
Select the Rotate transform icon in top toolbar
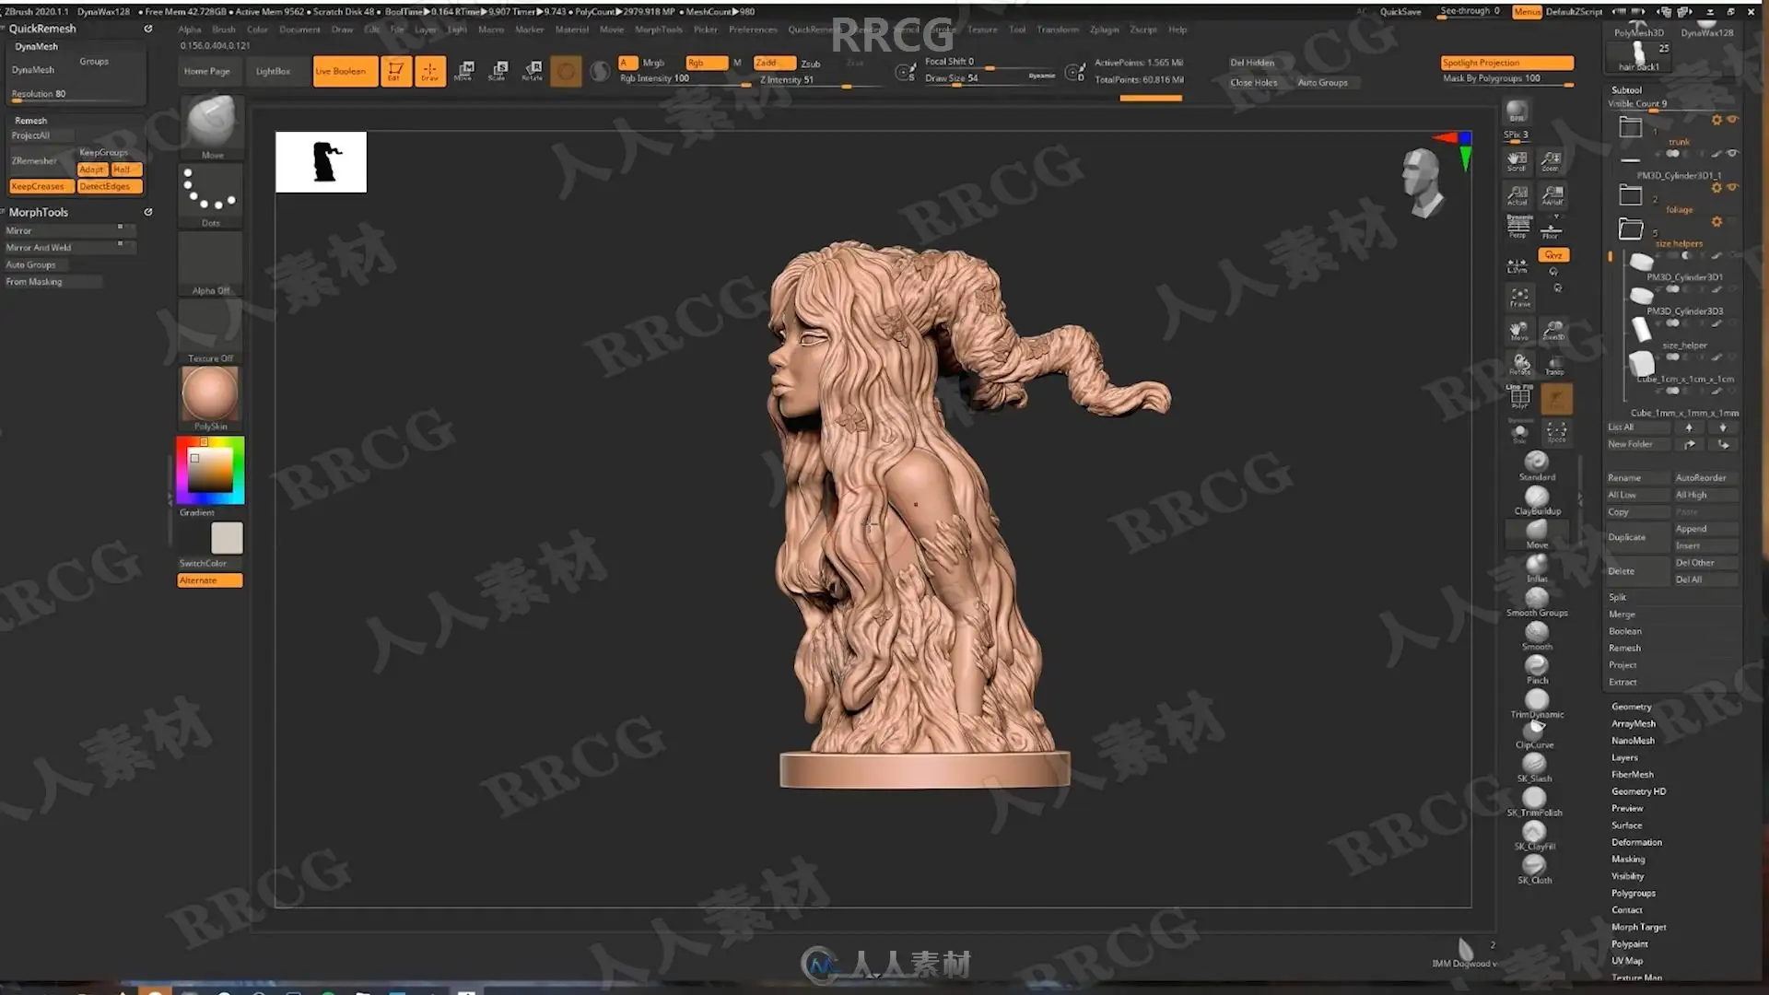533,71
